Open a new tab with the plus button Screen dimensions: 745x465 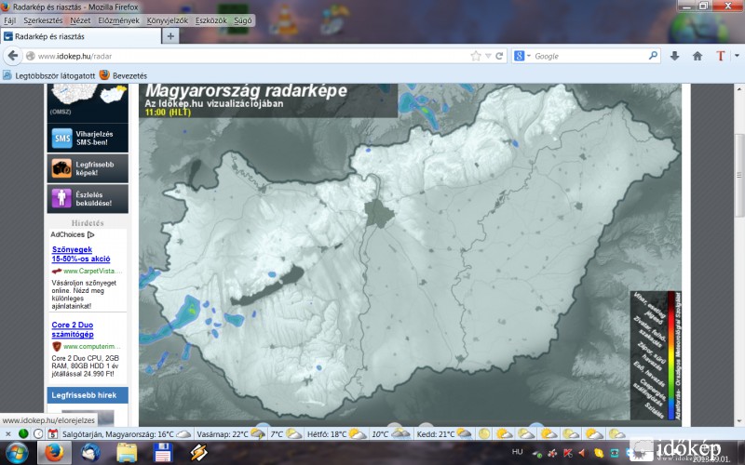170,36
